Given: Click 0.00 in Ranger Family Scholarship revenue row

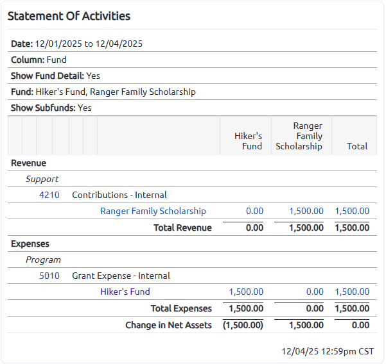Looking at the screenshot, I should pyautogui.click(x=254, y=211).
